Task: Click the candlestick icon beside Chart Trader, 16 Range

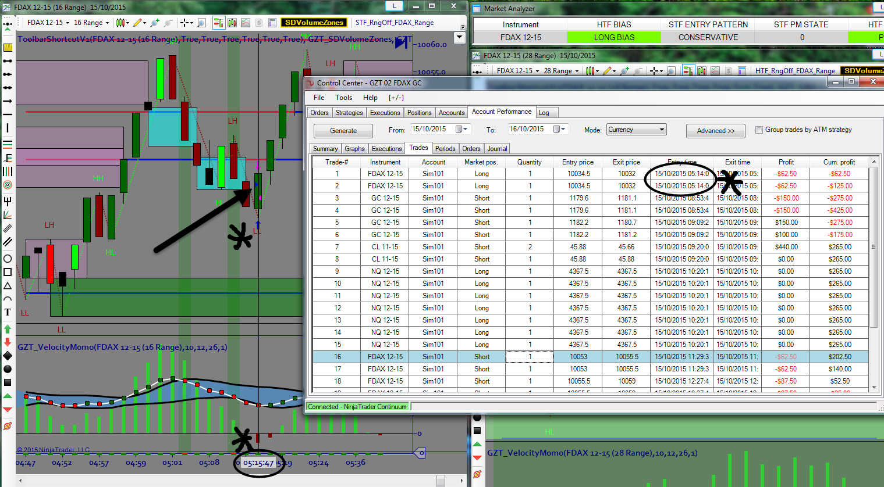Action: 232,23
